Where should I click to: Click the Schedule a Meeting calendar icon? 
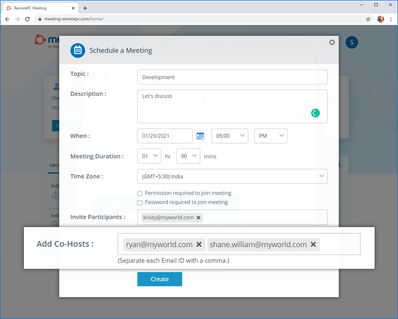pyautogui.click(x=78, y=51)
